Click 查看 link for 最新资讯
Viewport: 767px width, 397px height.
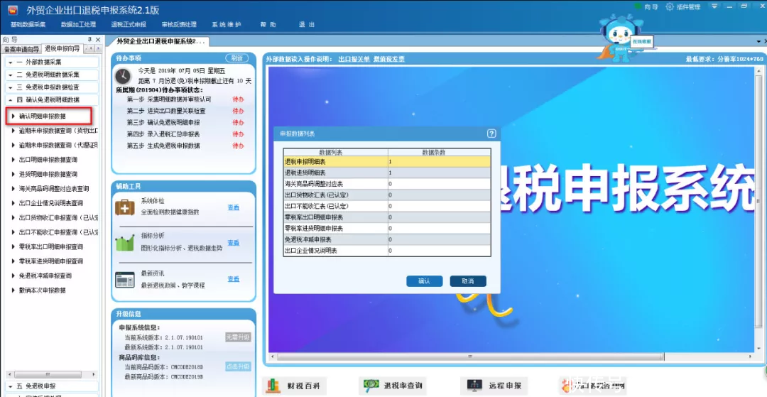point(234,279)
